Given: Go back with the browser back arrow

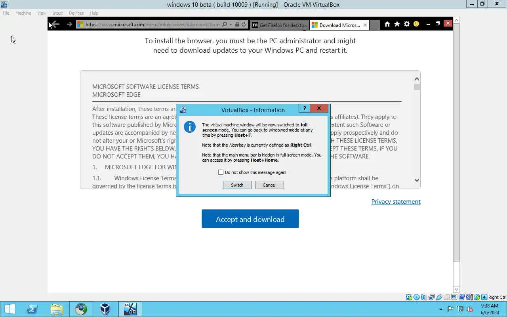Looking at the screenshot, I should (55, 24).
